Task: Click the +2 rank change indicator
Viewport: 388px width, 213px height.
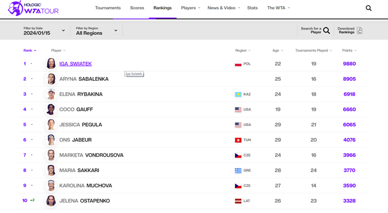Action: 32,200
